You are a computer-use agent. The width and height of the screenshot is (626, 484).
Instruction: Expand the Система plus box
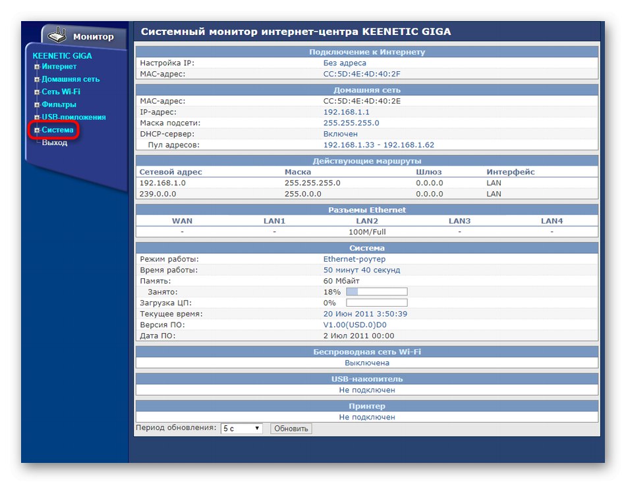(x=37, y=131)
